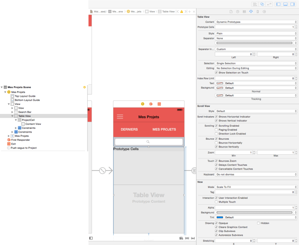Viewport: 299px width, 245px height.
Task: Enable Paging Enabled checkbox
Action: pyautogui.click(x=216, y=130)
